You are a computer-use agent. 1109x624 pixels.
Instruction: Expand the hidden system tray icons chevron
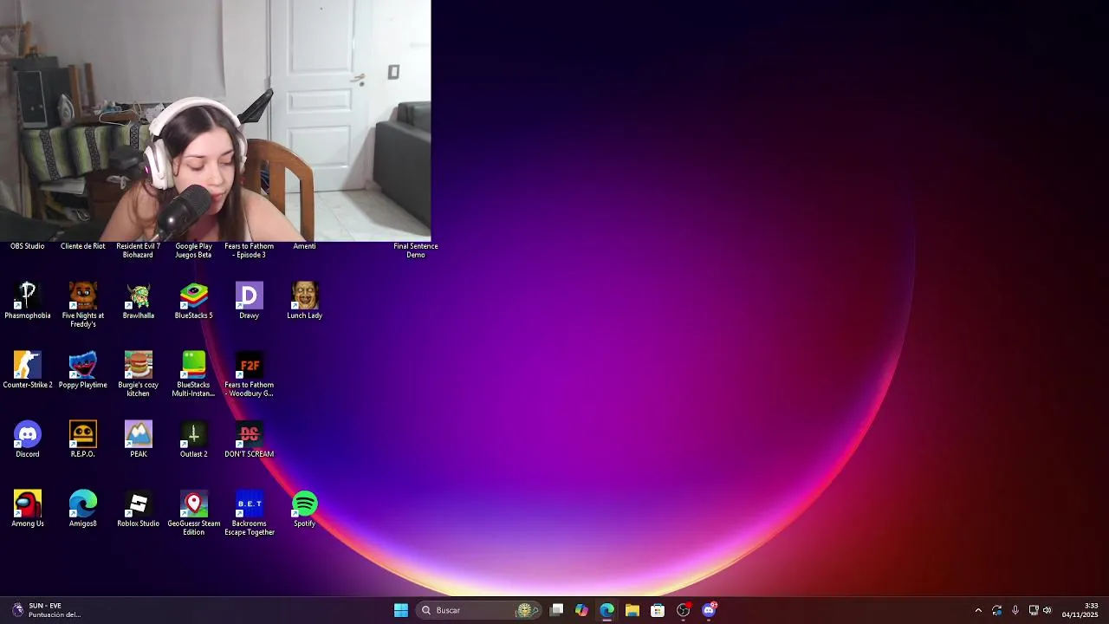(x=978, y=610)
